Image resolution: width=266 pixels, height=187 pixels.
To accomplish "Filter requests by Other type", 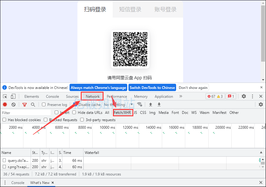I will coord(234,113).
